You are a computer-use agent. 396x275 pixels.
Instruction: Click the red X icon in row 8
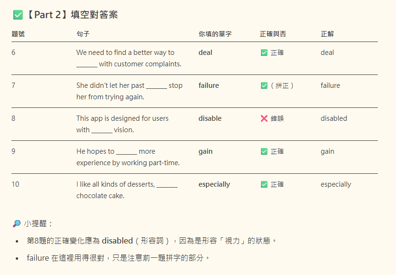(x=264, y=118)
